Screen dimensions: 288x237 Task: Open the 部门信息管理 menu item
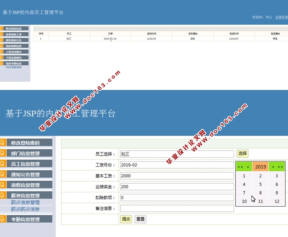[29, 153]
